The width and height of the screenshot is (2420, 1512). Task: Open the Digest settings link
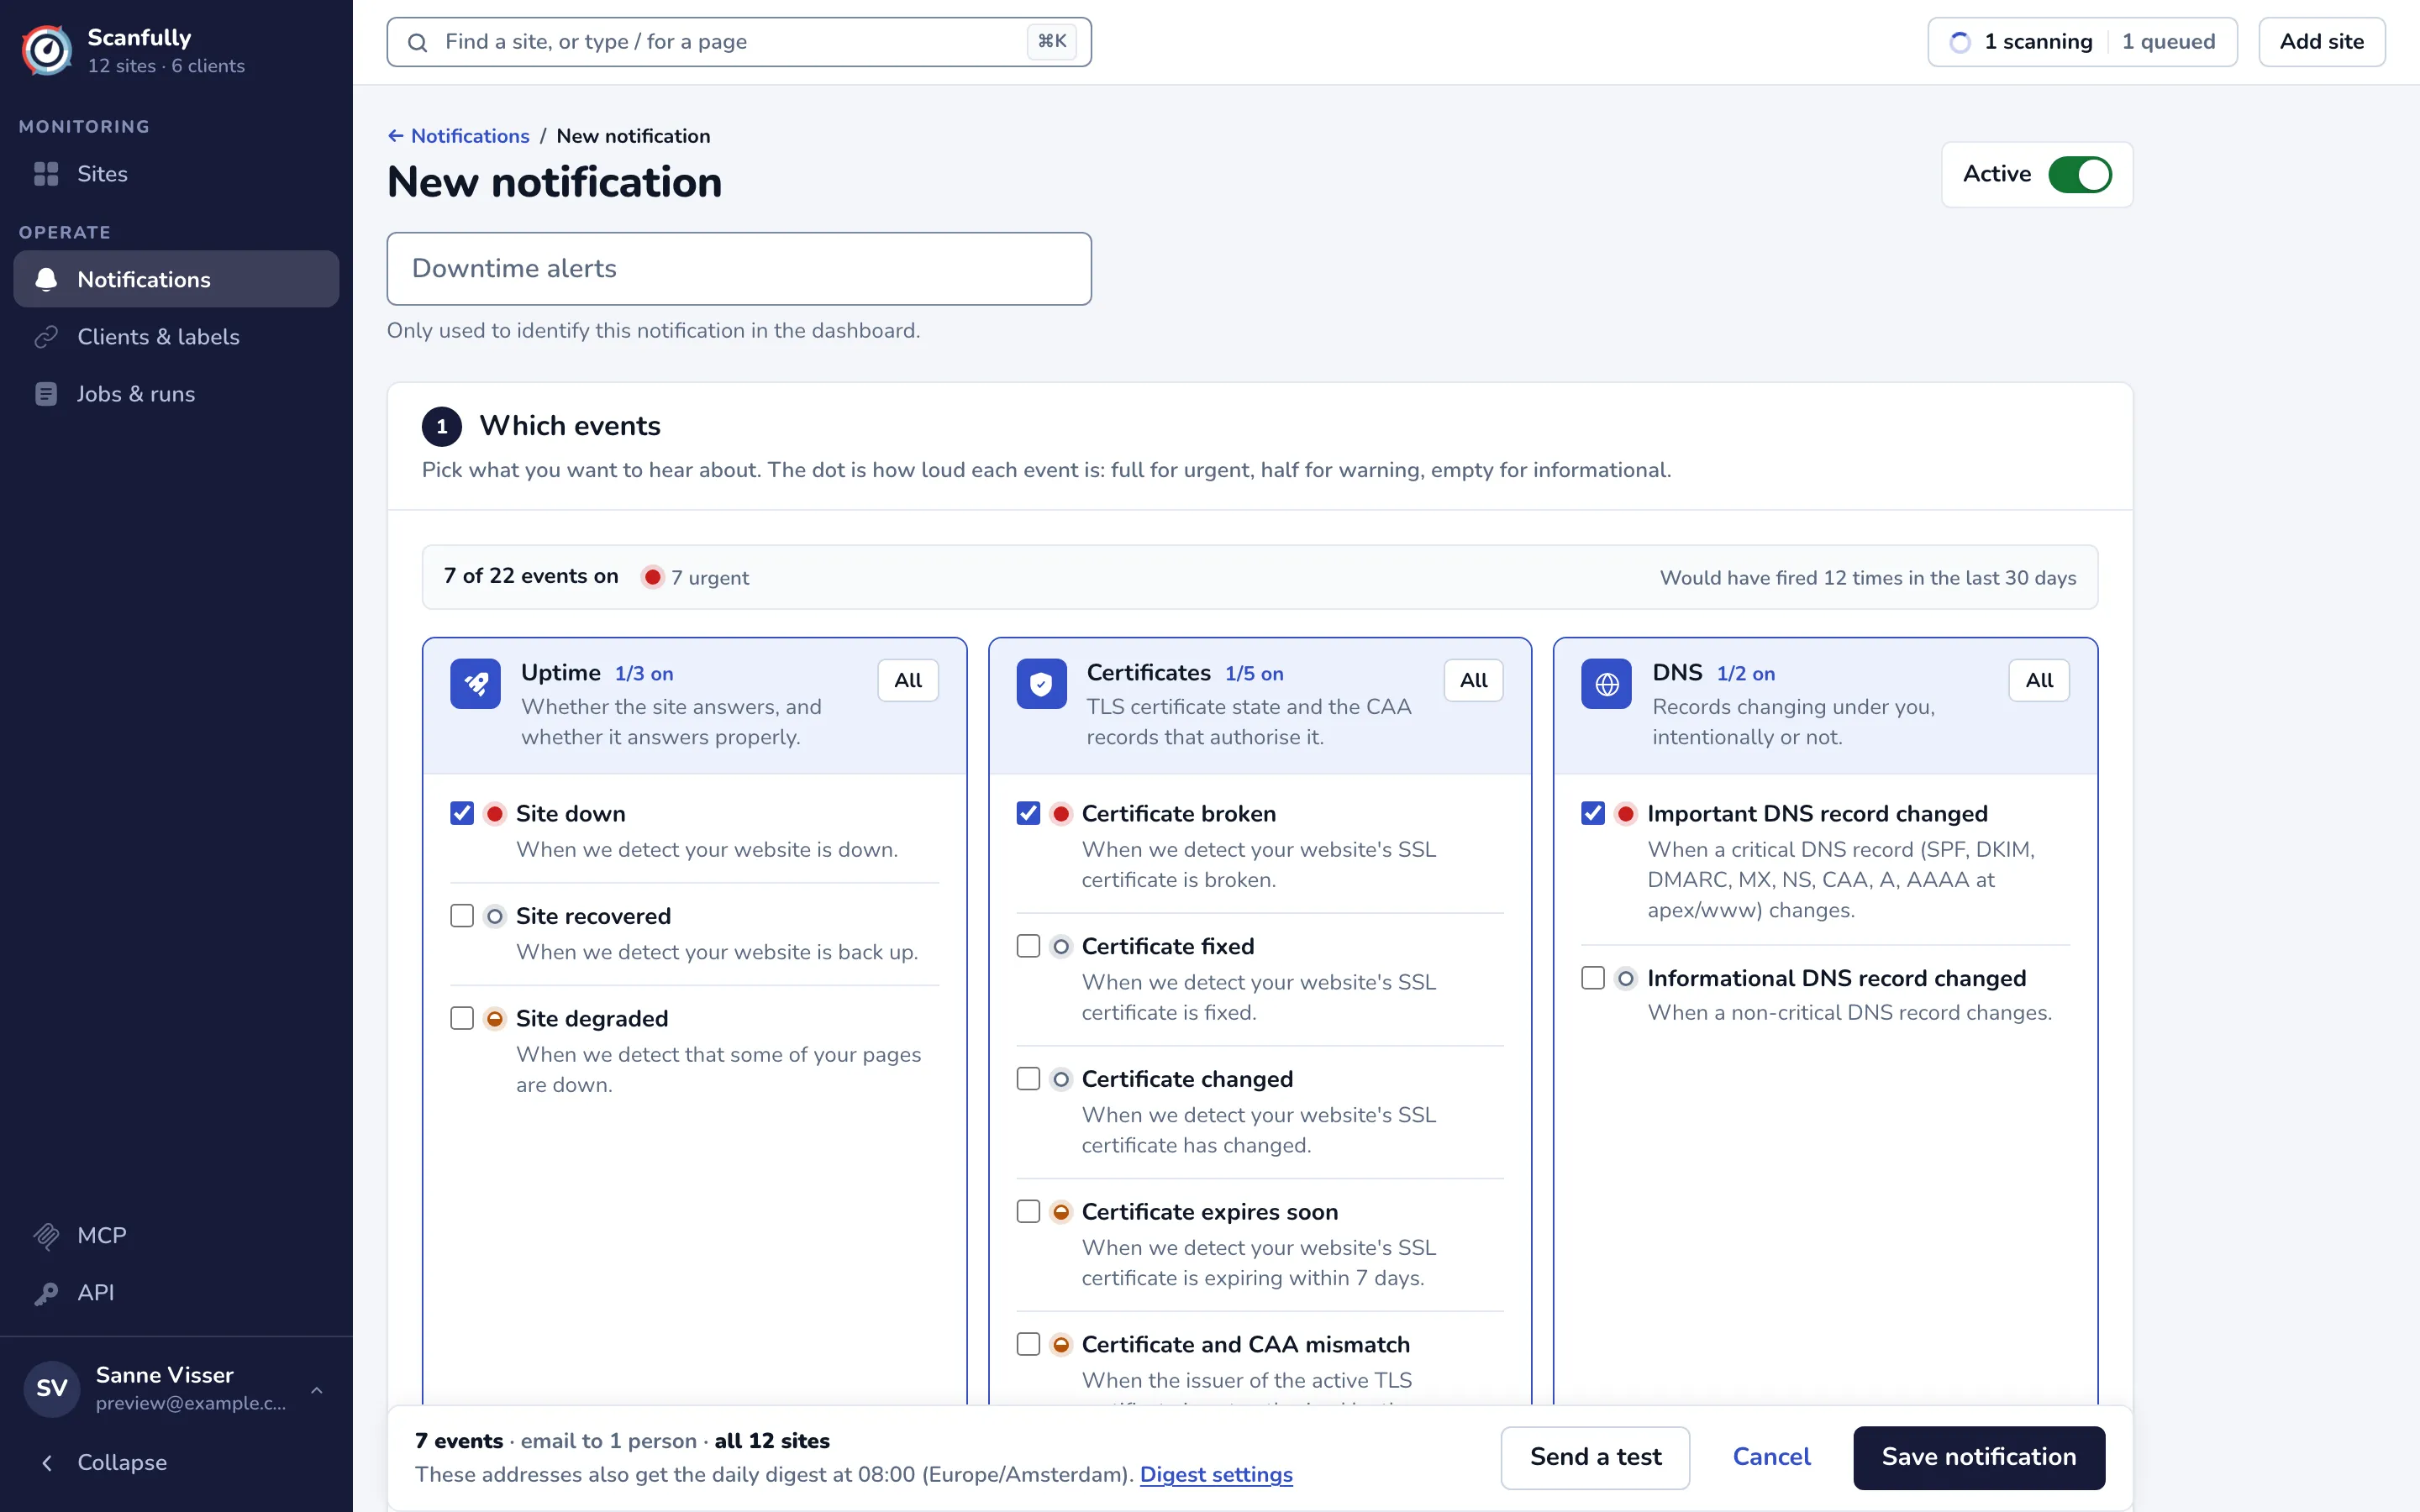tap(1216, 1475)
